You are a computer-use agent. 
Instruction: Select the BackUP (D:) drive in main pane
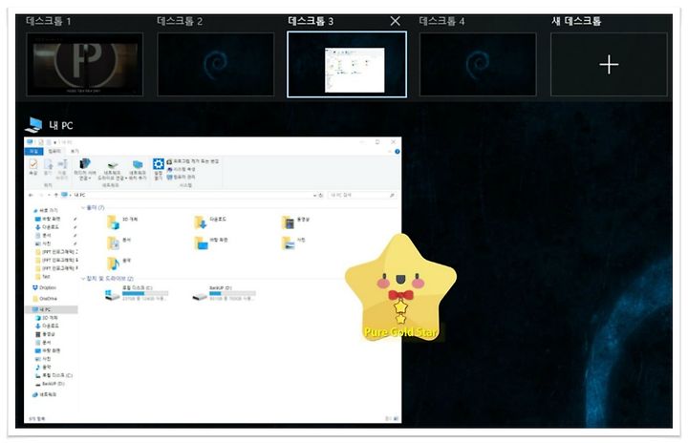tap(224, 293)
